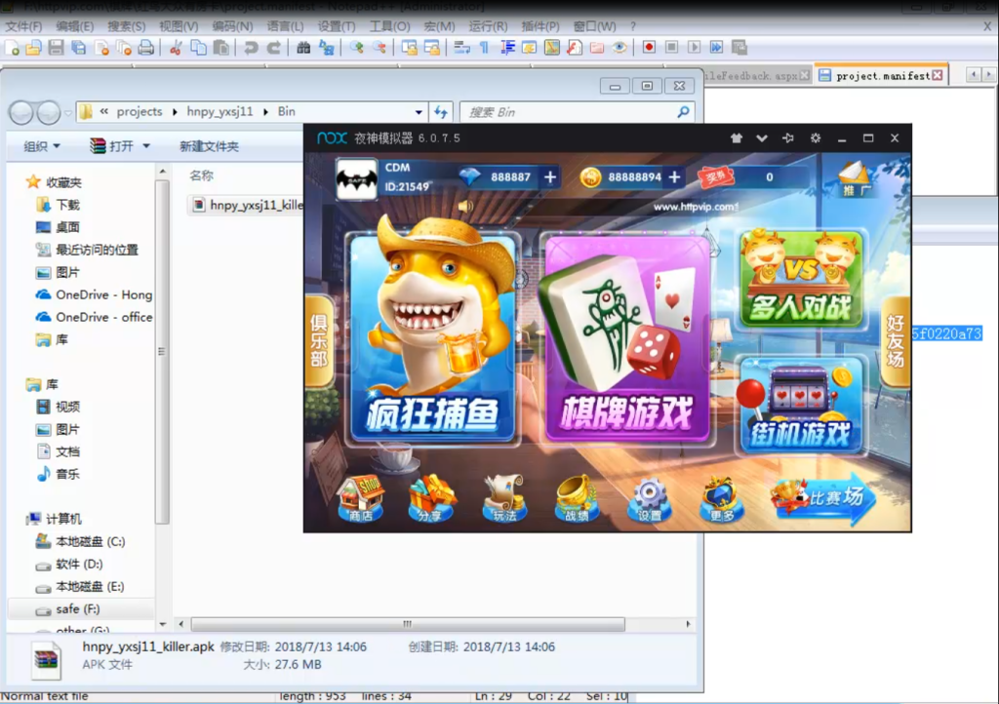The height and width of the screenshot is (704, 999).
Task: Click the plus next to diamond count 888887
Action: coord(550,176)
